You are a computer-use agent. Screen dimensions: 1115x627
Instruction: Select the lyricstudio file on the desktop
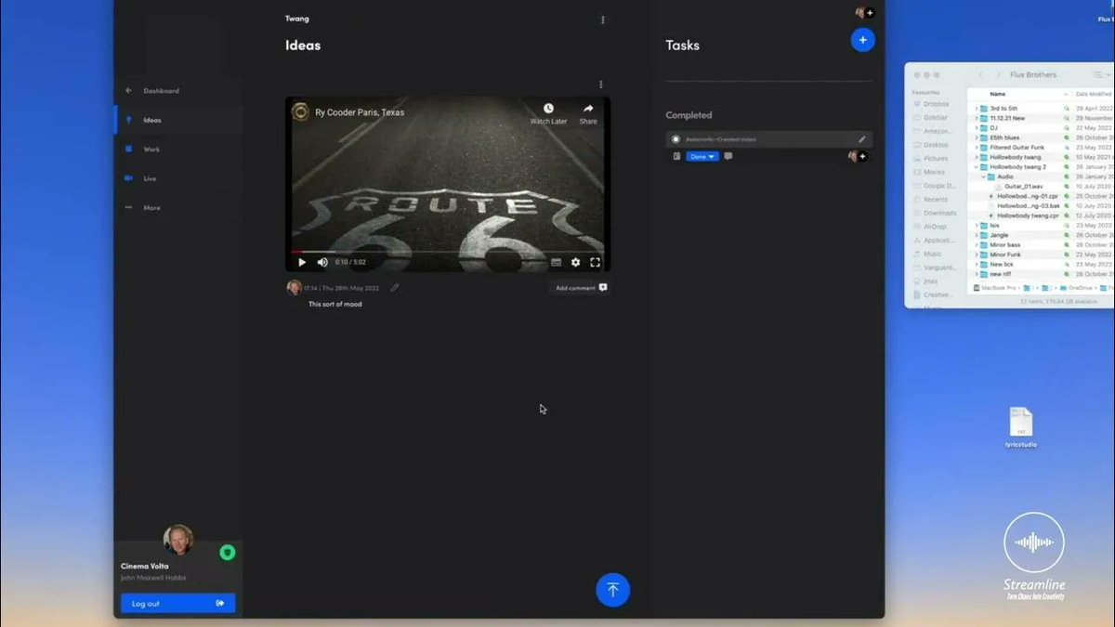tap(1020, 427)
